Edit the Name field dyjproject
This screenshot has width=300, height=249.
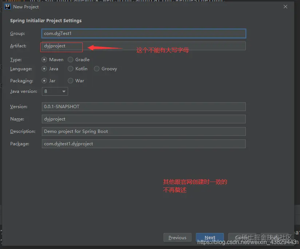click(144, 119)
